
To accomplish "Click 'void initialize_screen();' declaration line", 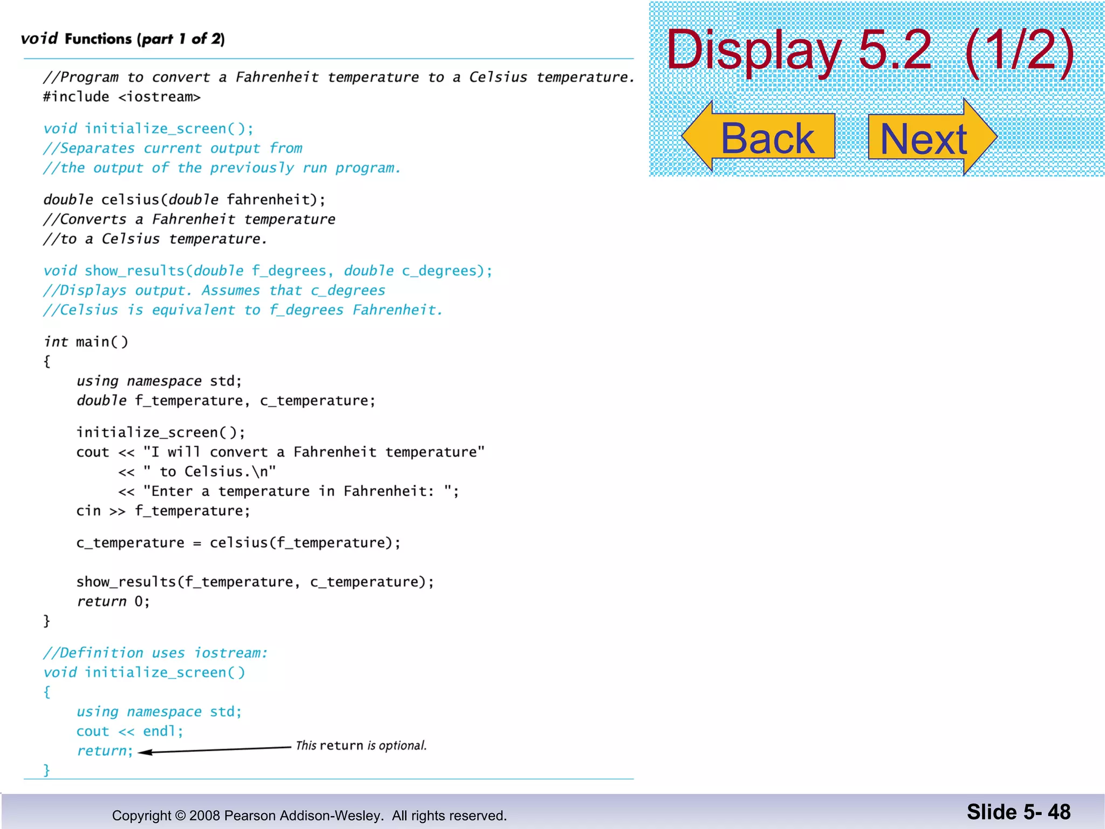I will click(148, 128).
